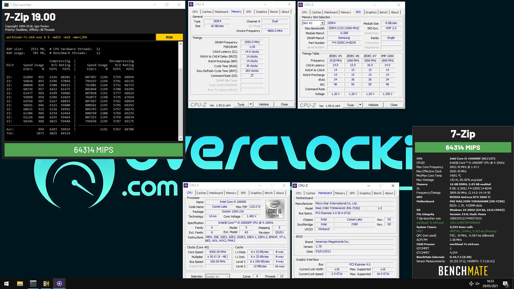Open About tab in SPD window
Viewport: 514px width, 289px height.
click(395, 12)
